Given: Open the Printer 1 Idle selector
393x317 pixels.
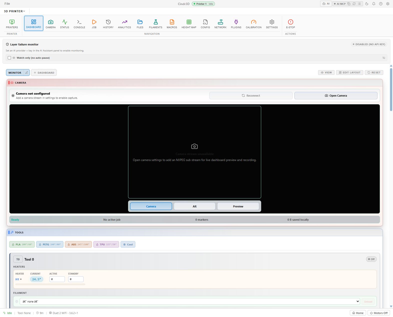Looking at the screenshot, I should click(x=203, y=4).
